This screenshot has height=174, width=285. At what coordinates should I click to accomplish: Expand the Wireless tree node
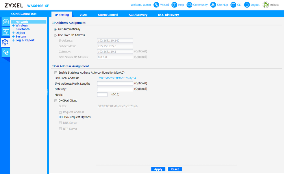click(13, 25)
